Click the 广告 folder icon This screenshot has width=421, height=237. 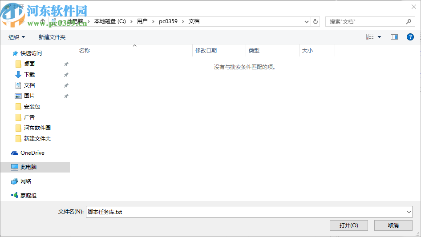click(x=18, y=117)
